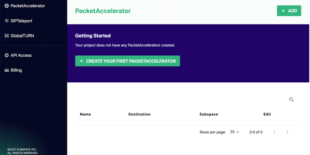Open PacketAccelerator in the sidebar

(28, 6)
